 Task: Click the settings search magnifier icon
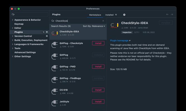click(x=13, y=14)
